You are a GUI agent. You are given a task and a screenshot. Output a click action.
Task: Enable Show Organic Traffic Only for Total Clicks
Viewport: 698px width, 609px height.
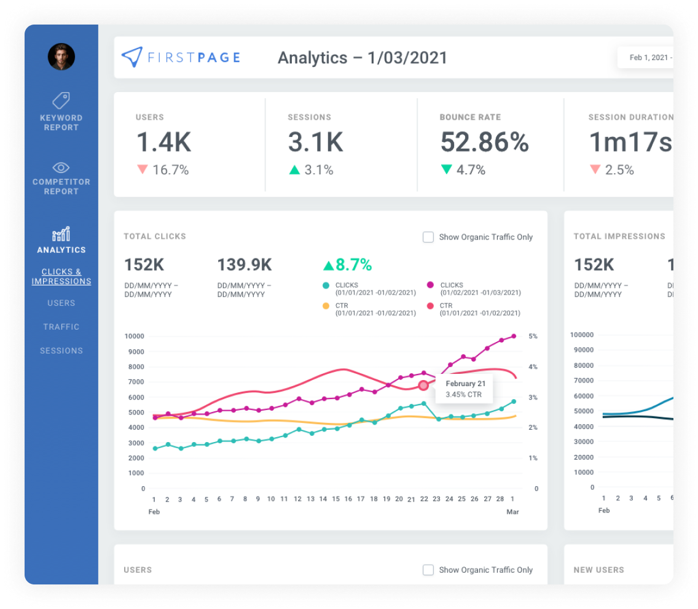coord(428,237)
